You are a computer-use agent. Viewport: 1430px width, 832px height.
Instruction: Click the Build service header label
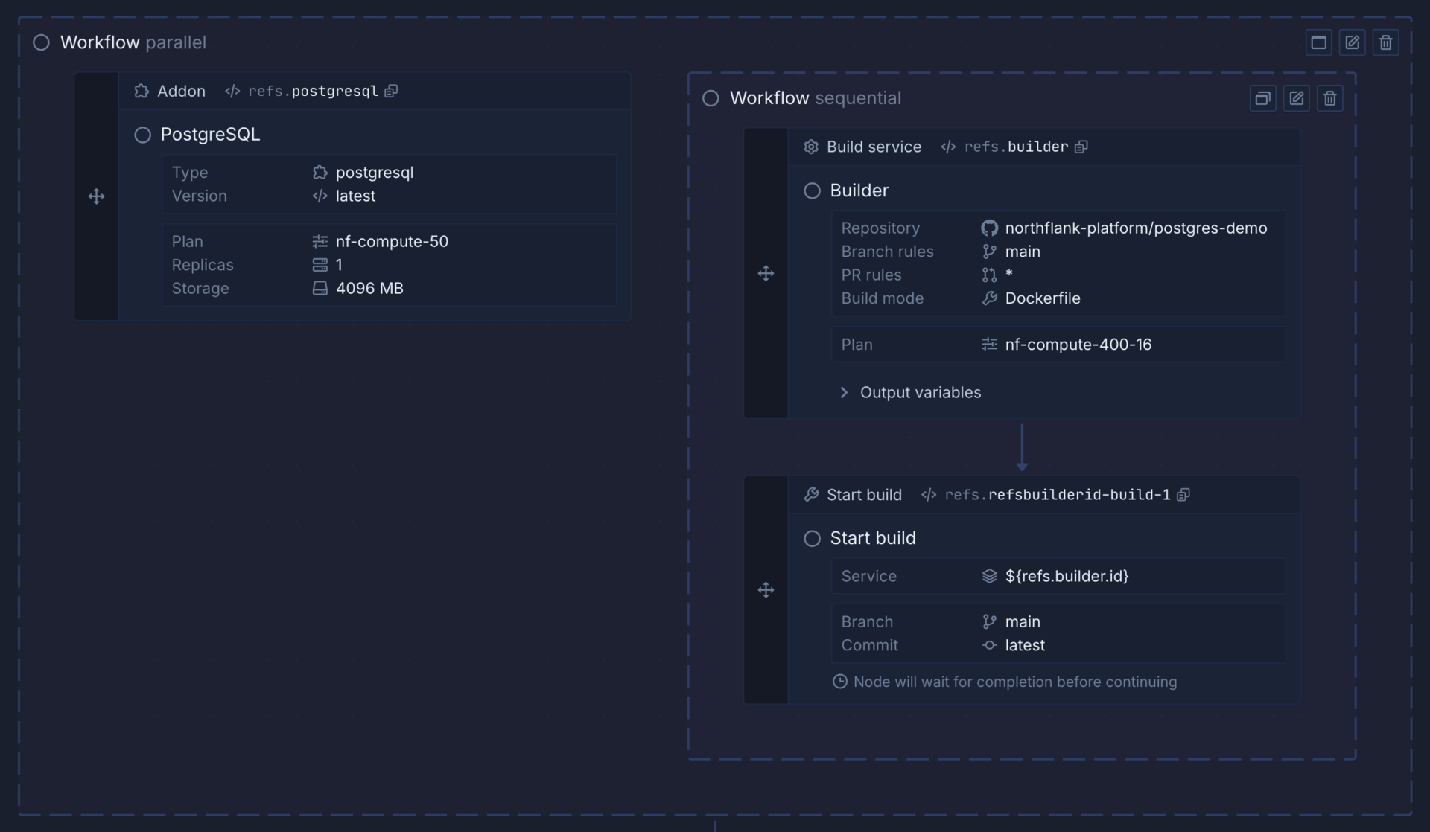click(x=874, y=147)
